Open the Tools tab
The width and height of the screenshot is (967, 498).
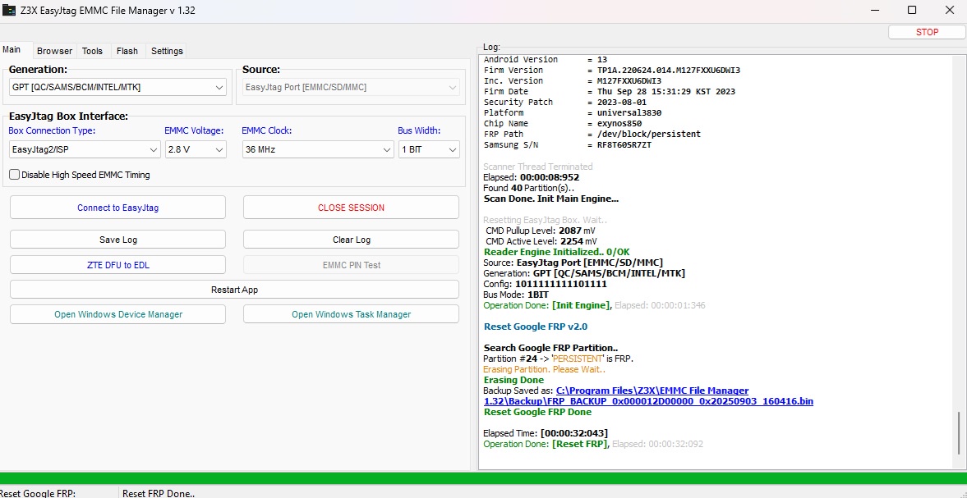tap(92, 51)
